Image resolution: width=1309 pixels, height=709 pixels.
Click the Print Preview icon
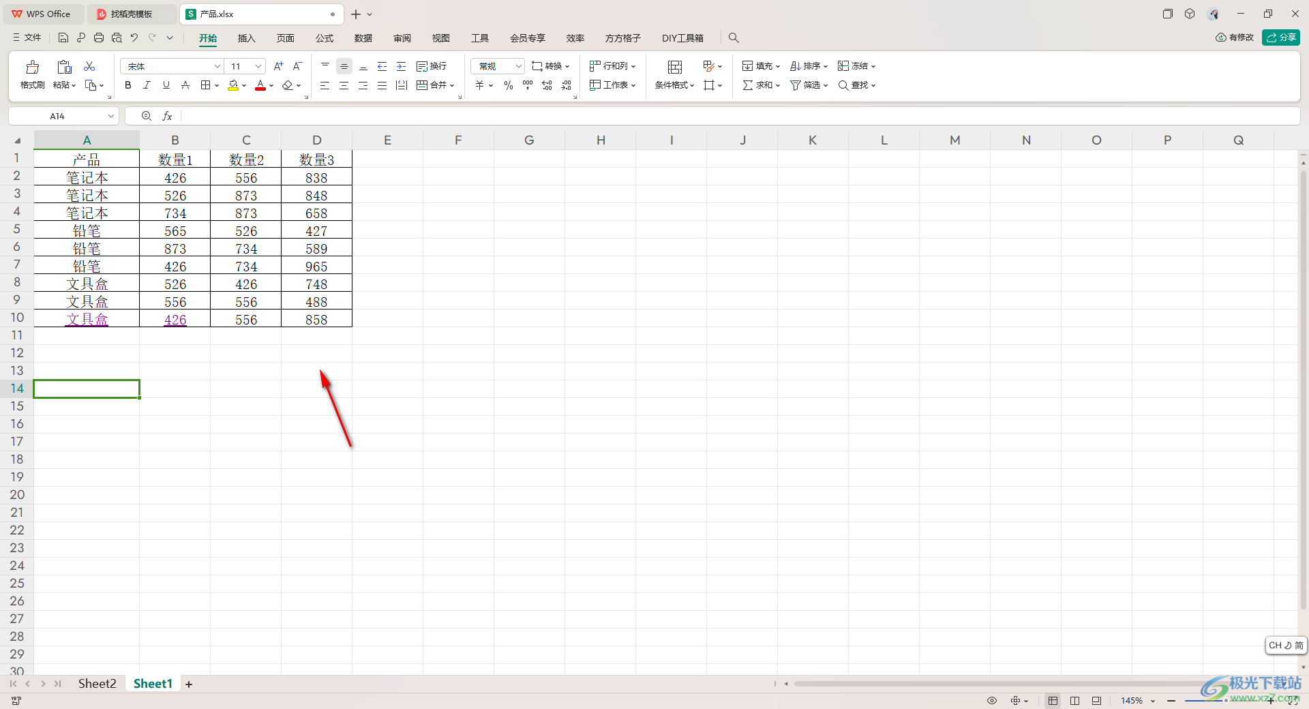[117, 37]
